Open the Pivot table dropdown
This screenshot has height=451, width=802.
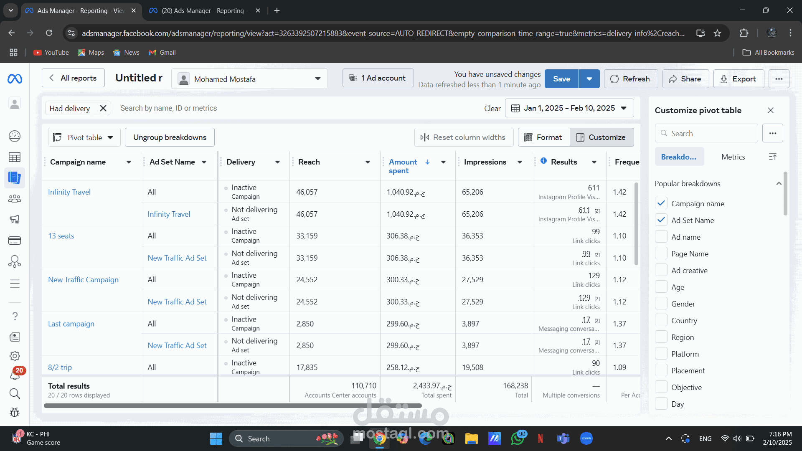[x=84, y=137]
